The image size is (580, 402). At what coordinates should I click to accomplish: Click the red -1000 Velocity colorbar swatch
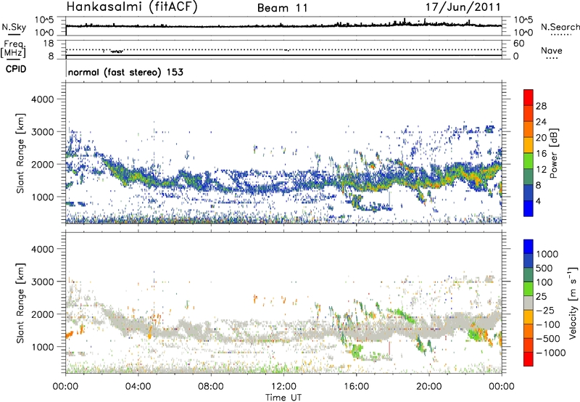[529, 359]
